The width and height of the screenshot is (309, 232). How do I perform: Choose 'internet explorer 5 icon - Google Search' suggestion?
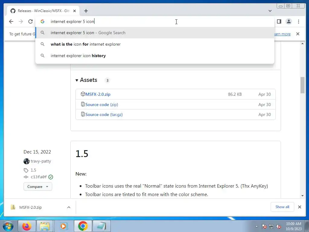(x=155, y=33)
